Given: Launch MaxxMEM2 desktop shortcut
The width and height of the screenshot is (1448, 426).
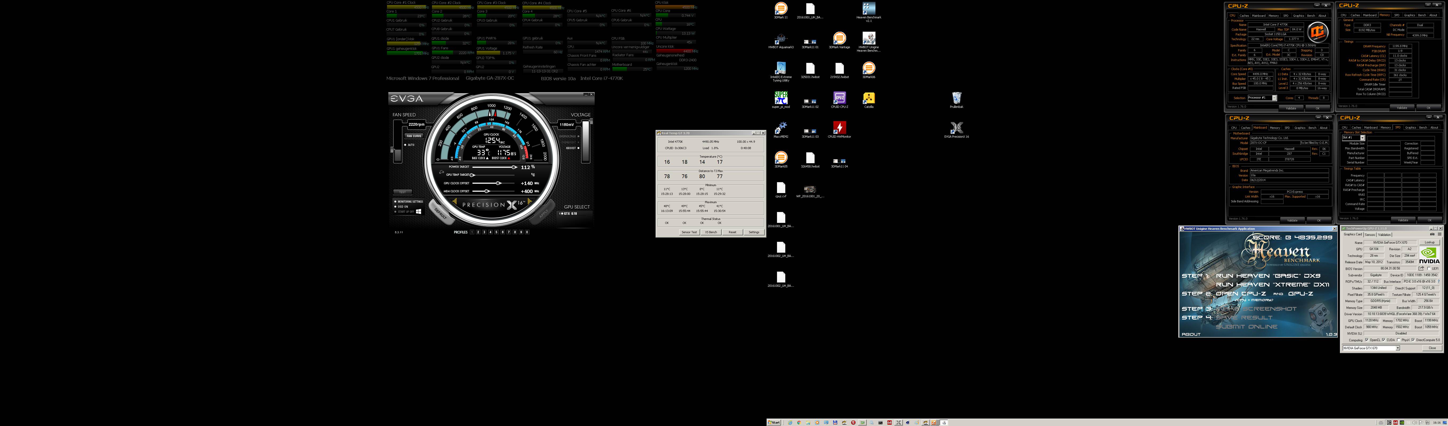Looking at the screenshot, I should 781,130.
